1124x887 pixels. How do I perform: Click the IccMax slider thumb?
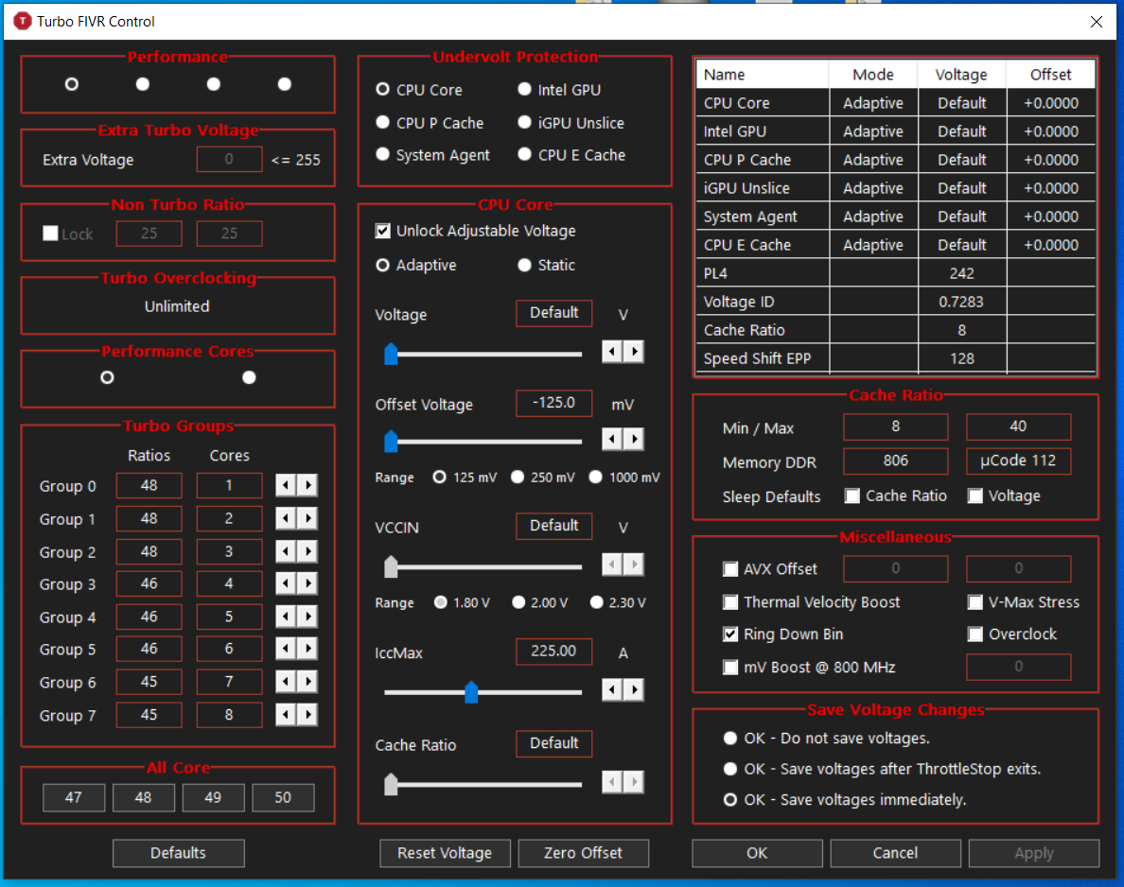coord(471,692)
